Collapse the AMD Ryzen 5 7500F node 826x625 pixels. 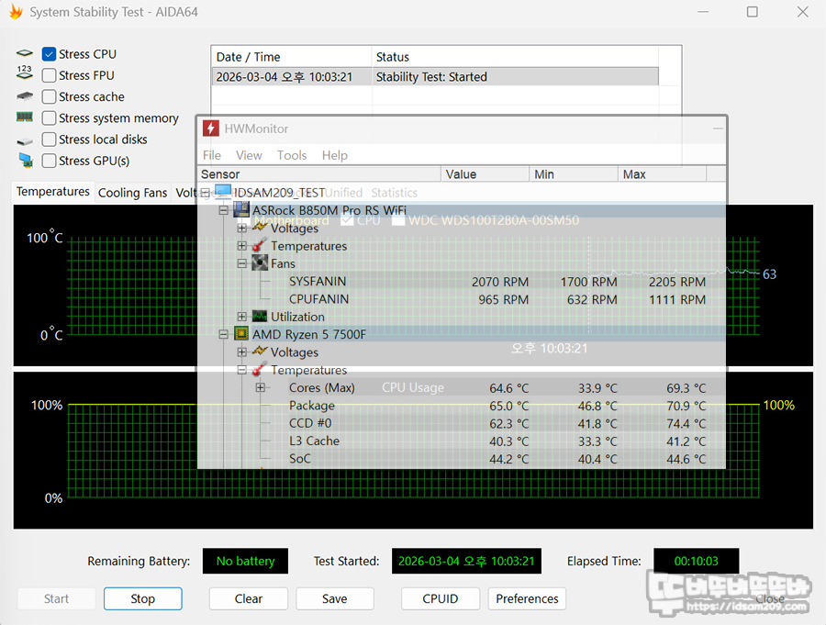point(223,334)
